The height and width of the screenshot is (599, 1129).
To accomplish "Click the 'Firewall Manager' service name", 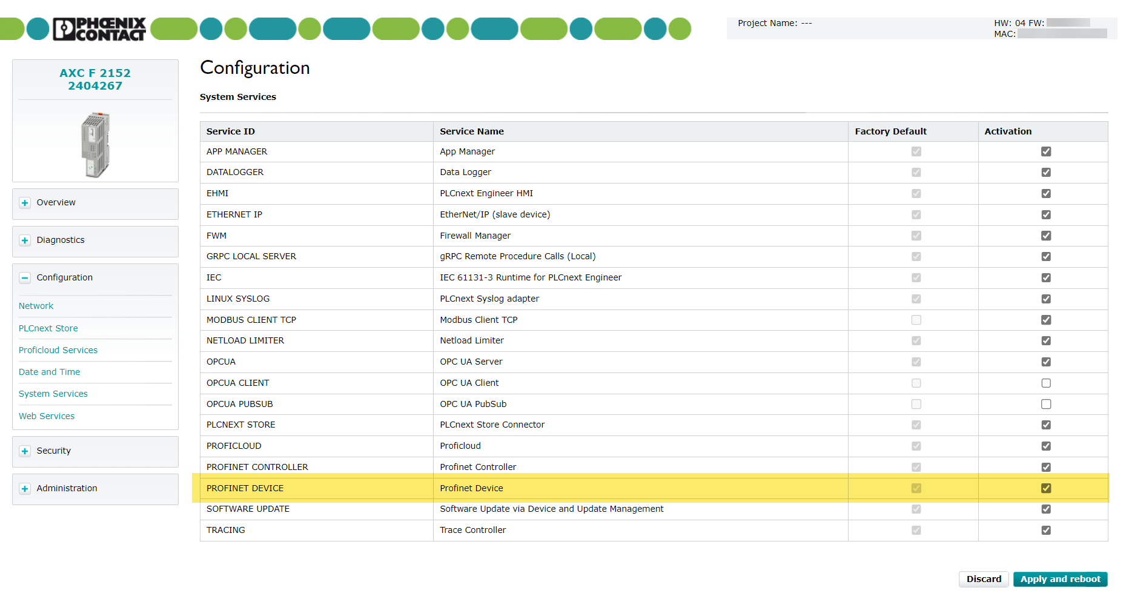I will [475, 236].
